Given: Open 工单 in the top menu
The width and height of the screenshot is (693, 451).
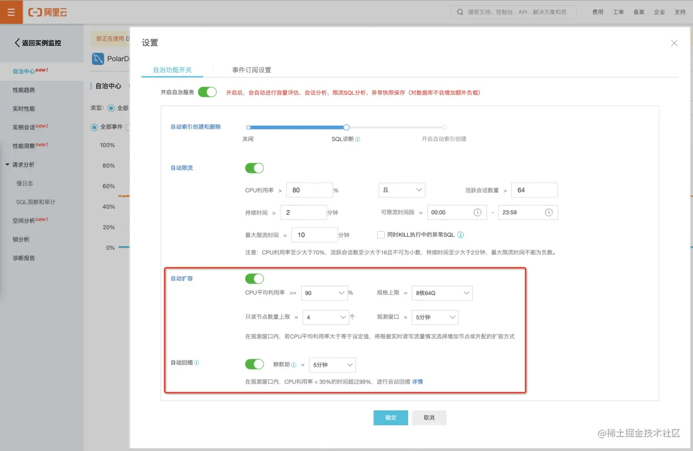Looking at the screenshot, I should coord(618,12).
